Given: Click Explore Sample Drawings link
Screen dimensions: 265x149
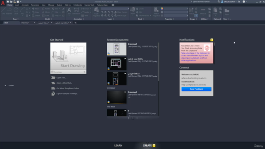Looking at the screenshot, I should click(67, 94).
